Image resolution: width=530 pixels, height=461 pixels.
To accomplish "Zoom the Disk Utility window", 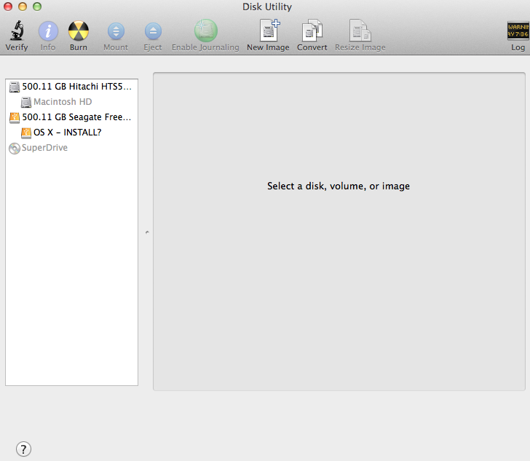I will (37, 7).
